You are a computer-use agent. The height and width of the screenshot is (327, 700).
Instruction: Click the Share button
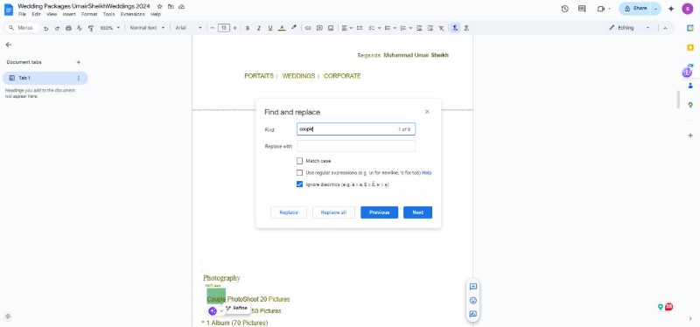tap(635, 9)
